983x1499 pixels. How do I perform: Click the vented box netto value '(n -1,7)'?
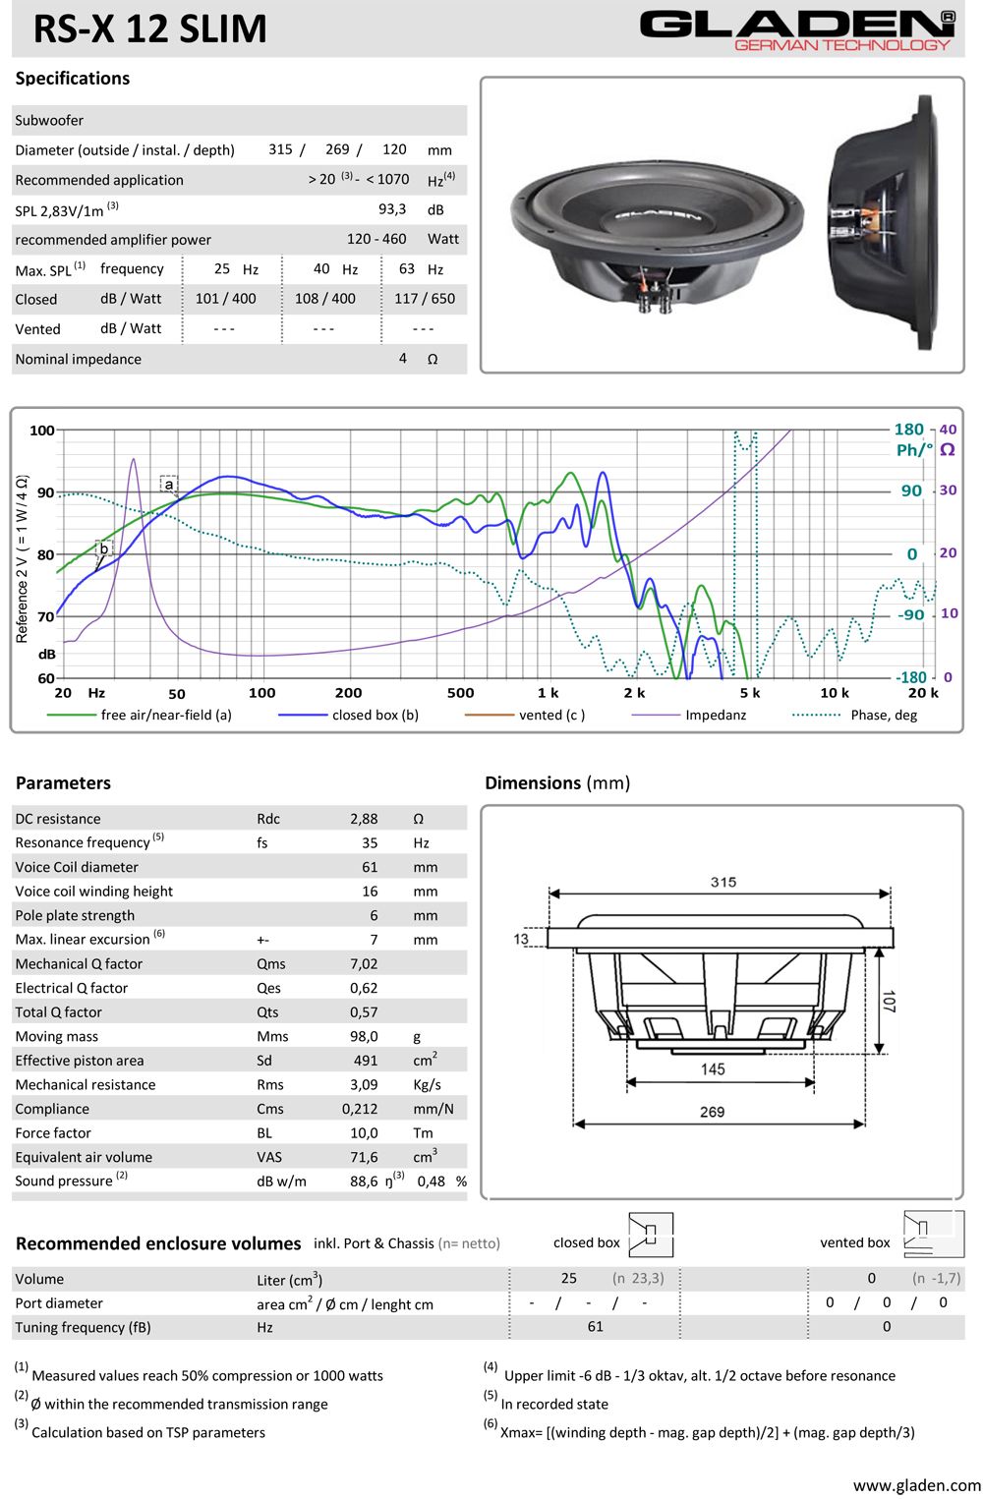(937, 1279)
